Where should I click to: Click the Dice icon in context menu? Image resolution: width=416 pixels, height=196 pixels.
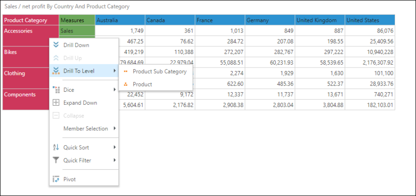point(56,90)
